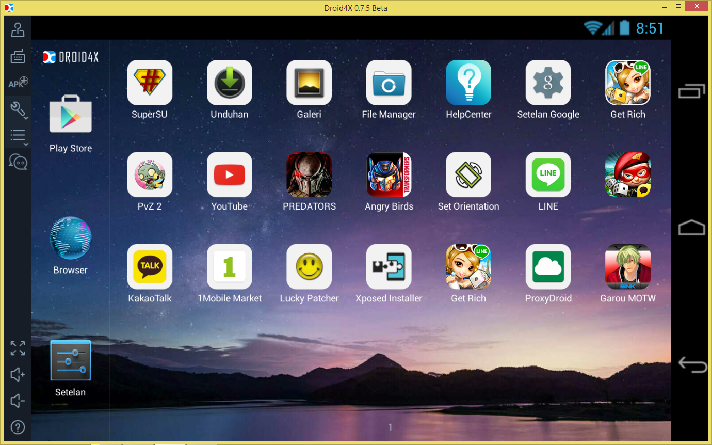The image size is (712, 445).
Task: Increase volume using sidebar volume-up icon
Action: pos(17,375)
